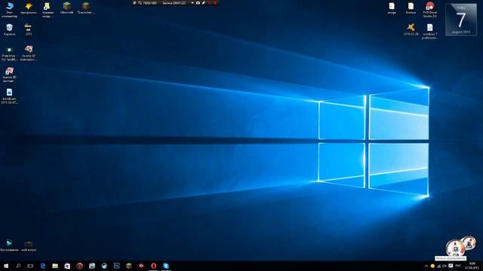Viewport: 483px width, 271px height.
Task: Open the Windows Store taskbar icon
Action: (x=67, y=266)
